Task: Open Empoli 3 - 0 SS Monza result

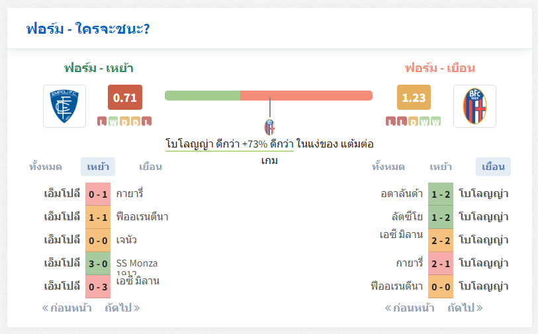Action: pyautogui.click(x=98, y=264)
